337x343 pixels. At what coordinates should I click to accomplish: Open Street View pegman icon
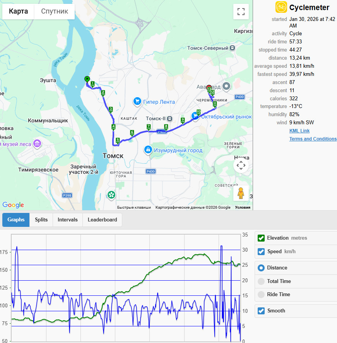241,193
